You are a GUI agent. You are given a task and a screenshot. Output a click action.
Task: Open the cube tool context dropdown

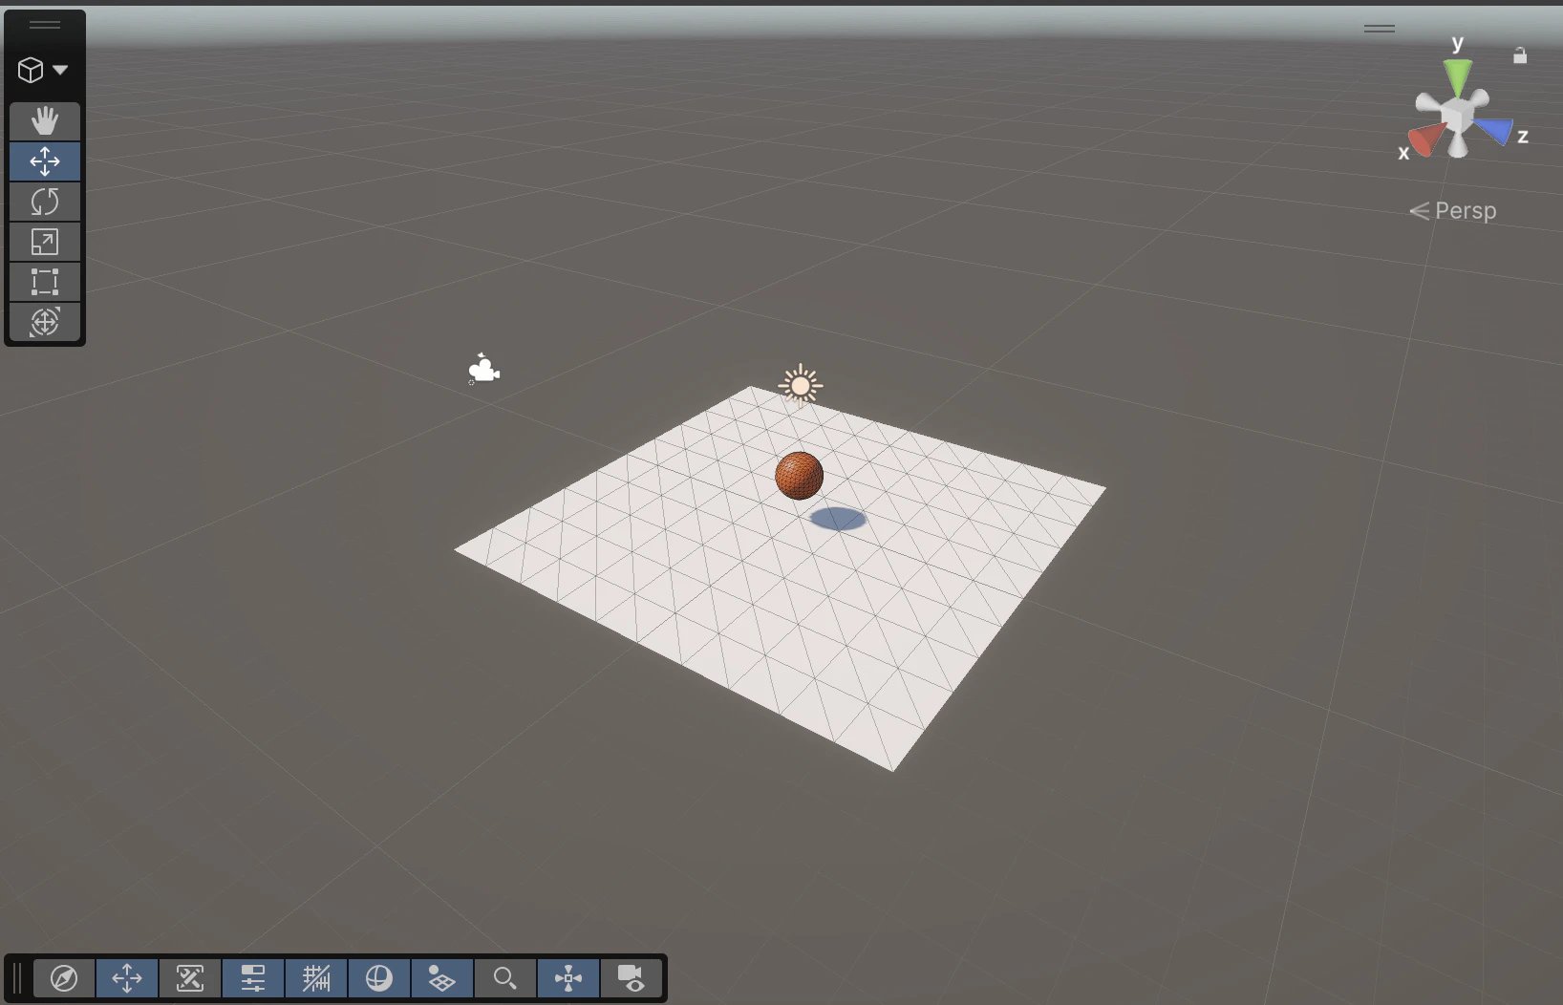click(x=43, y=70)
